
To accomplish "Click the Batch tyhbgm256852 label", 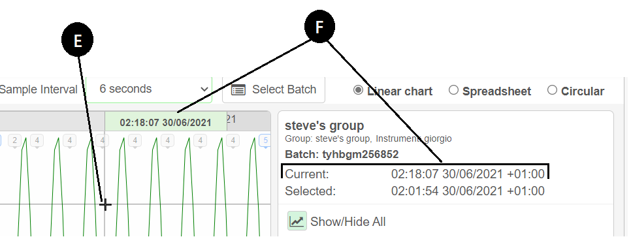I will (x=342, y=155).
